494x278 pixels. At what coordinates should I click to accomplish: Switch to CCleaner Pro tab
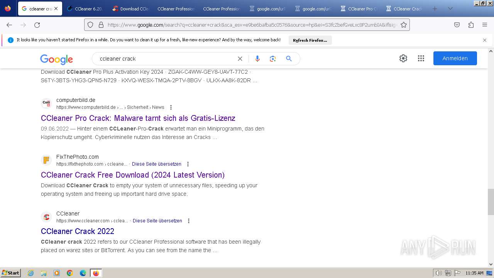coord(359,8)
